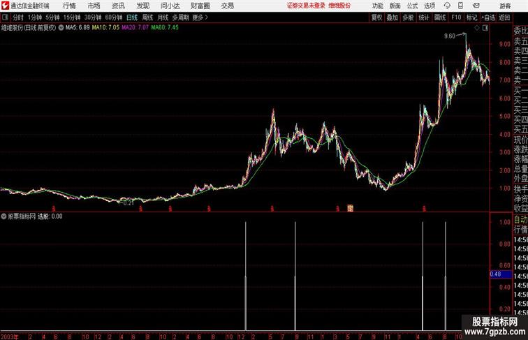The width and height of the screenshot is (528, 340).
Task: Click the 多股 multi-stock toolbar button
Action: pyautogui.click(x=408, y=17)
